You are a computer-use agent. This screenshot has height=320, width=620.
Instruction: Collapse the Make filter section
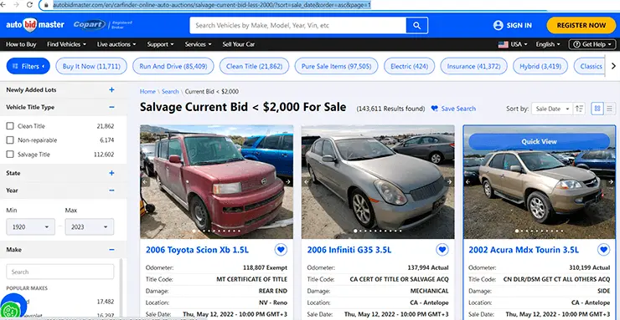(x=111, y=250)
